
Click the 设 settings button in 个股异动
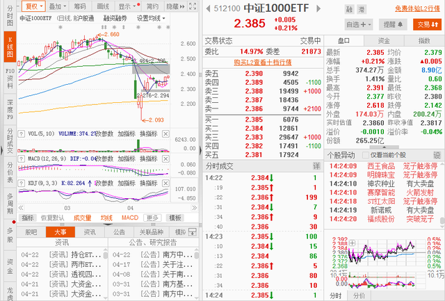point(437,155)
